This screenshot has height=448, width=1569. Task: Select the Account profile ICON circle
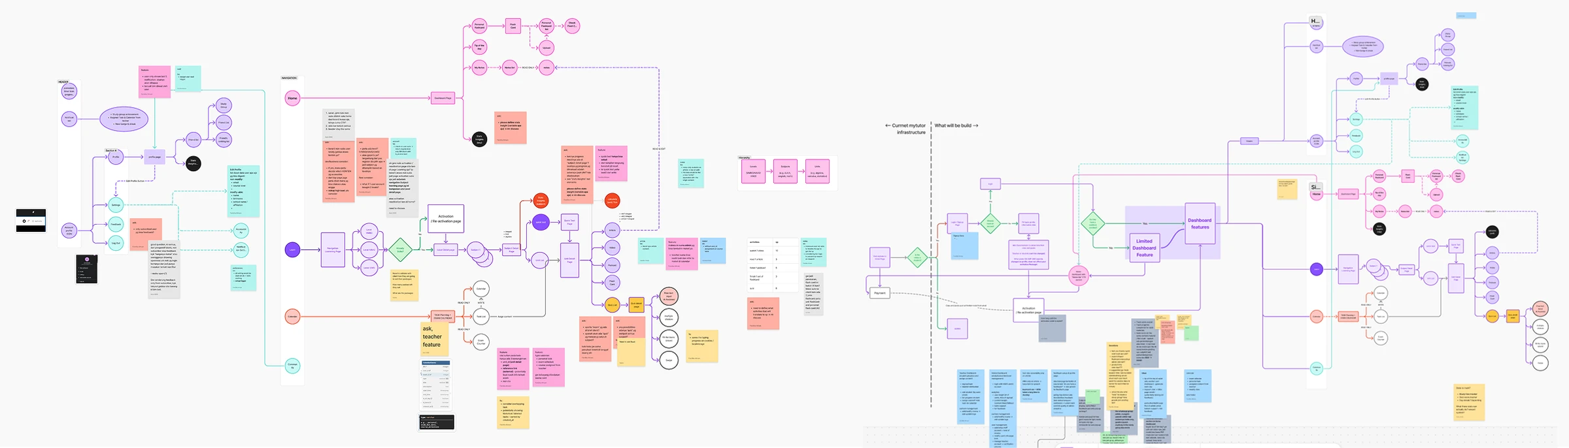pyautogui.click(x=69, y=231)
